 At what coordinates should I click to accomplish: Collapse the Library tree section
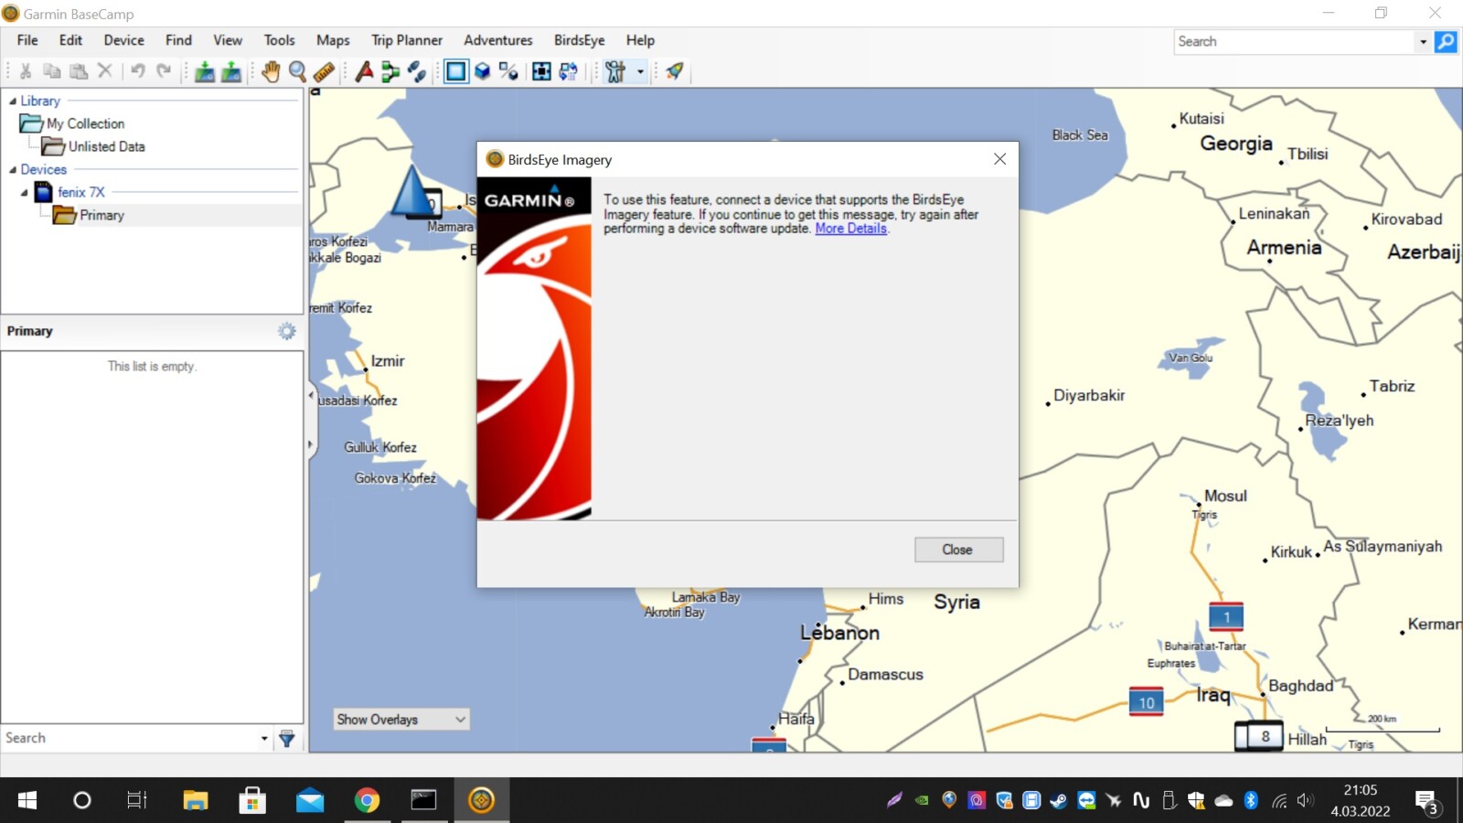tap(13, 101)
